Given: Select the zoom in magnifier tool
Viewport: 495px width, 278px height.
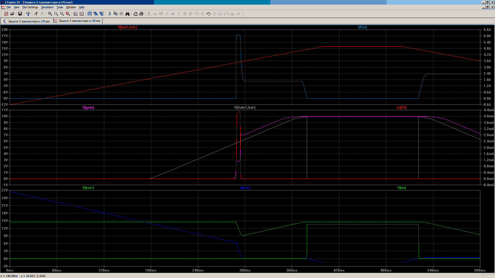Looking at the screenshot, I should pyautogui.click(x=50, y=14).
